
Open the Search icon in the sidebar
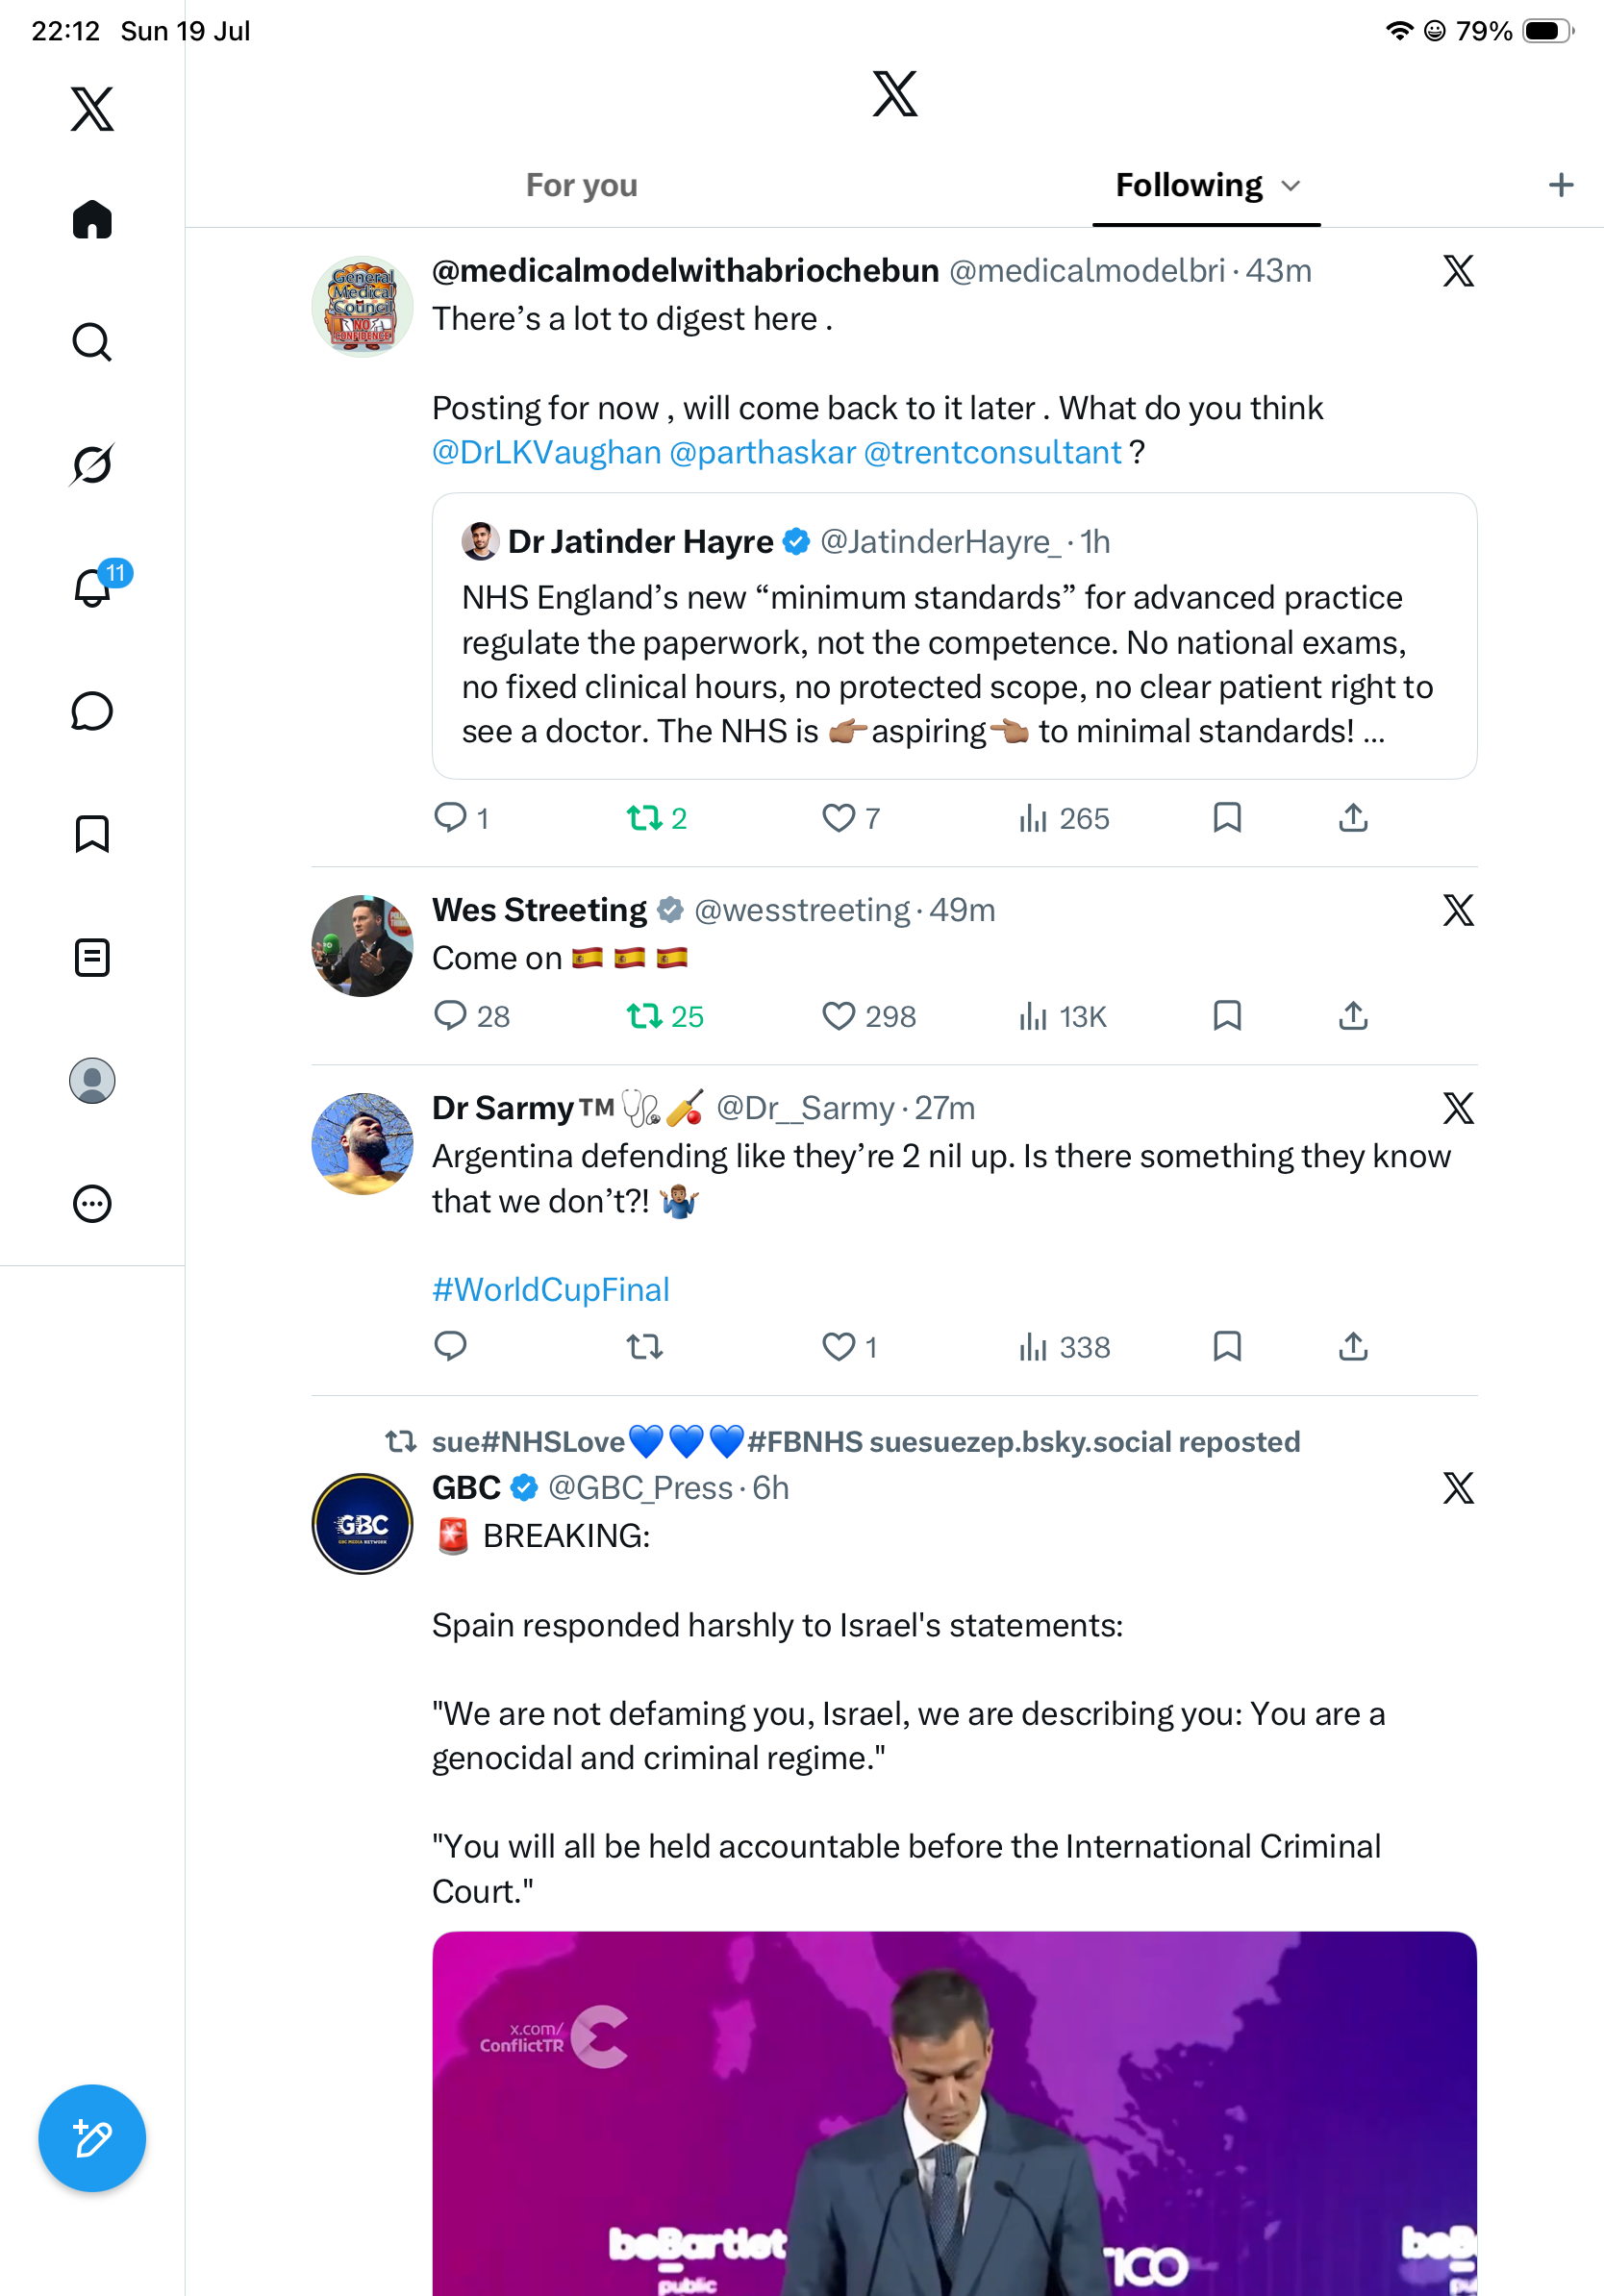click(92, 342)
